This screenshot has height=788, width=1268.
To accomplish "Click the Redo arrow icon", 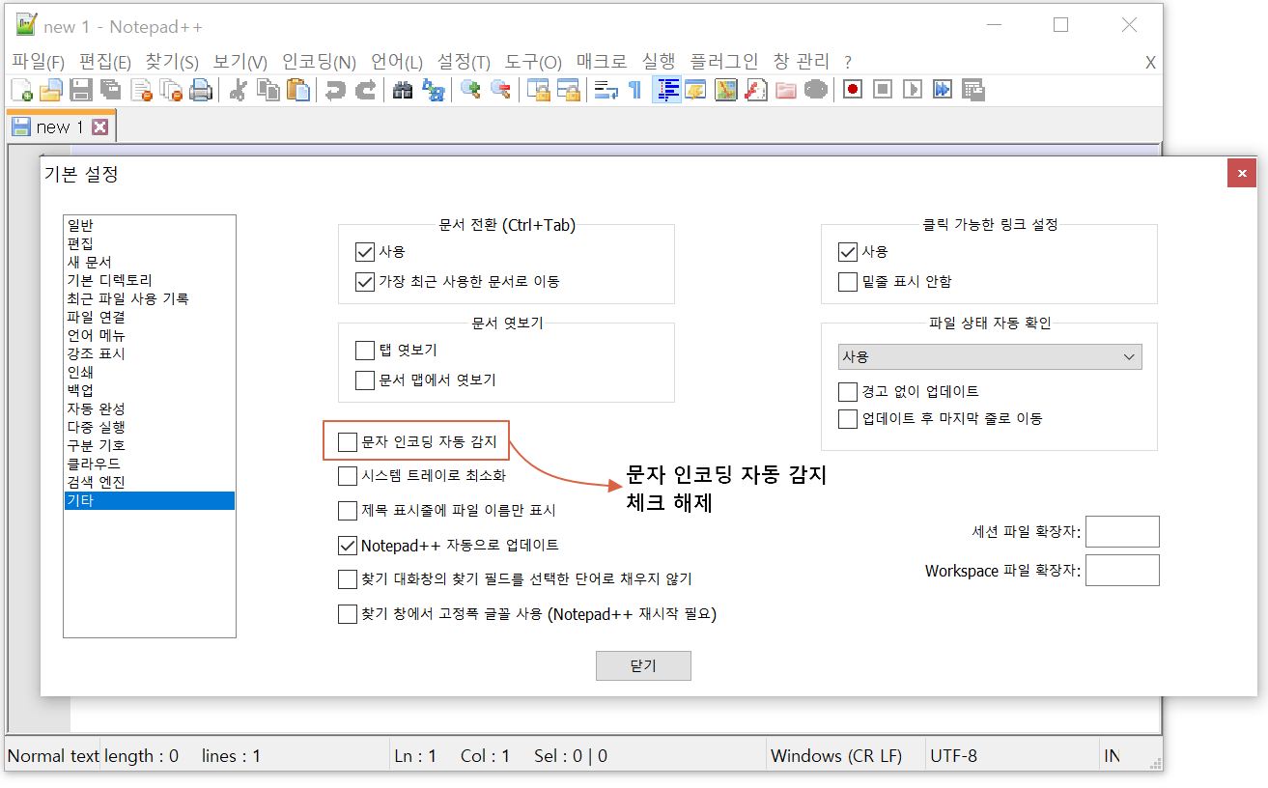I will click(x=366, y=91).
